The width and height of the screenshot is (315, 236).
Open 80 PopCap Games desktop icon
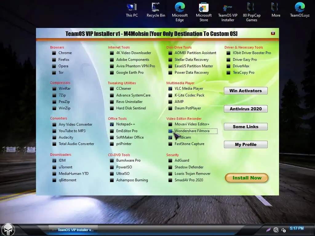(x=252, y=12)
